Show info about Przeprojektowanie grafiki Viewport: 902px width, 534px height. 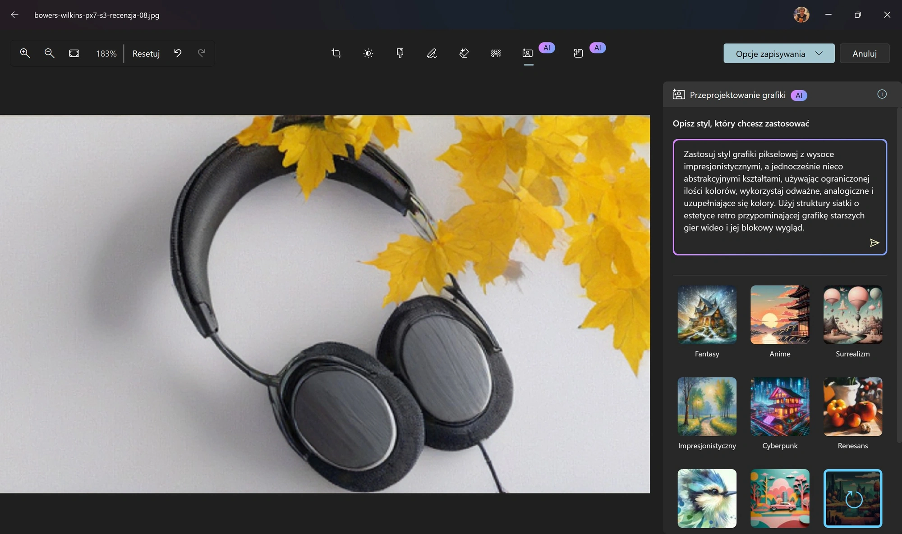click(882, 94)
